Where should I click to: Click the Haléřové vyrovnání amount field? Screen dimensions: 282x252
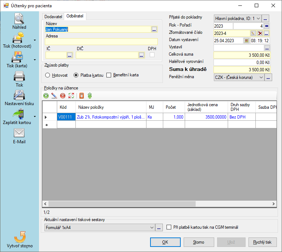click(x=242, y=63)
